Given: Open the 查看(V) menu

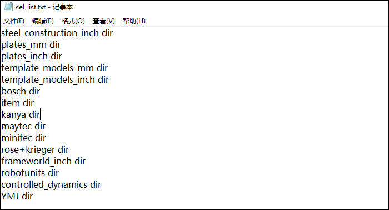Looking at the screenshot, I should point(104,21).
